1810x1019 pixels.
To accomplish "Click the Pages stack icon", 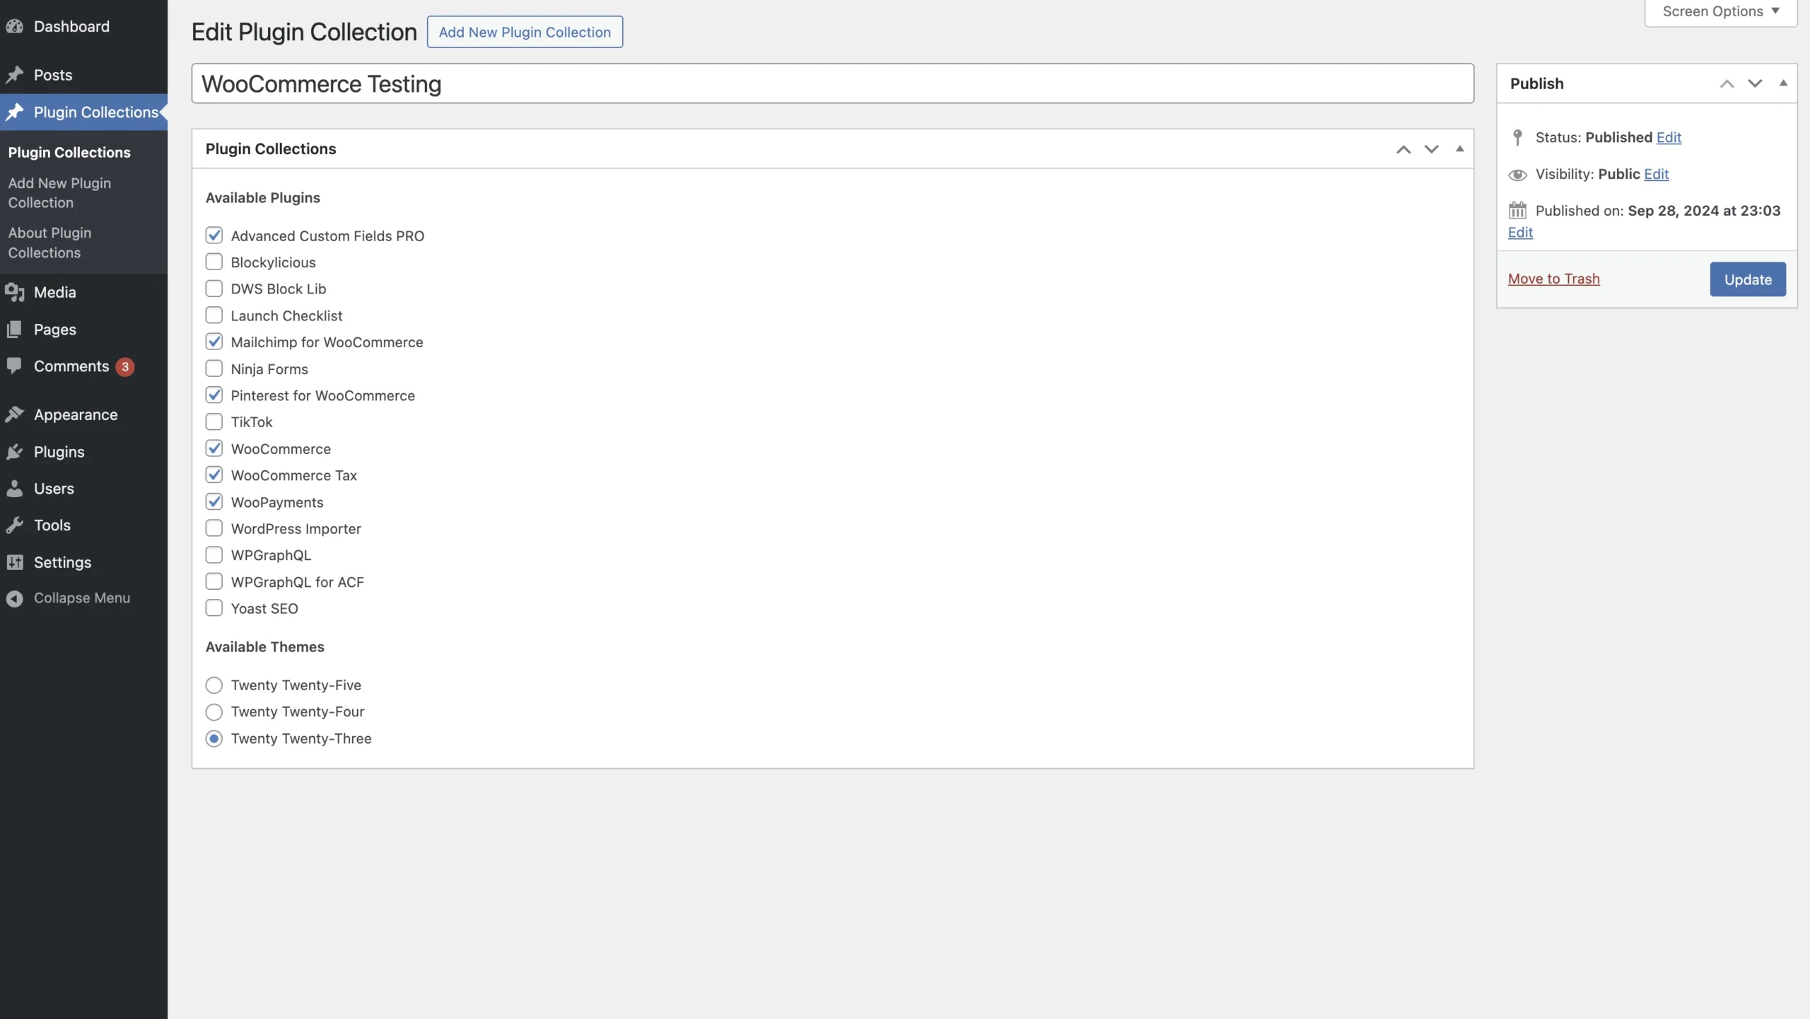I will pyautogui.click(x=15, y=330).
